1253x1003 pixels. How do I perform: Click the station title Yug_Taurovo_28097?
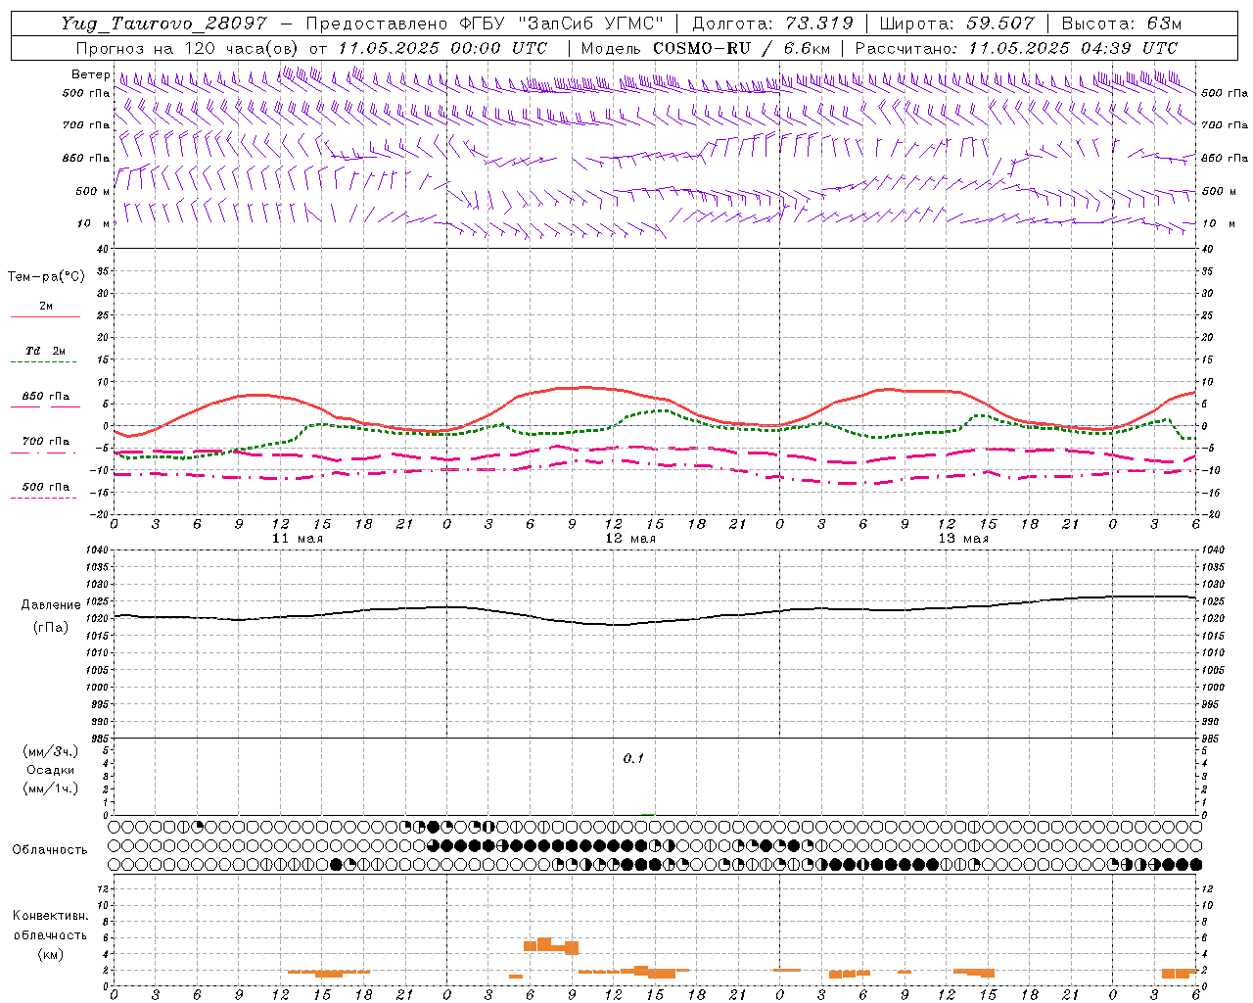click(163, 24)
